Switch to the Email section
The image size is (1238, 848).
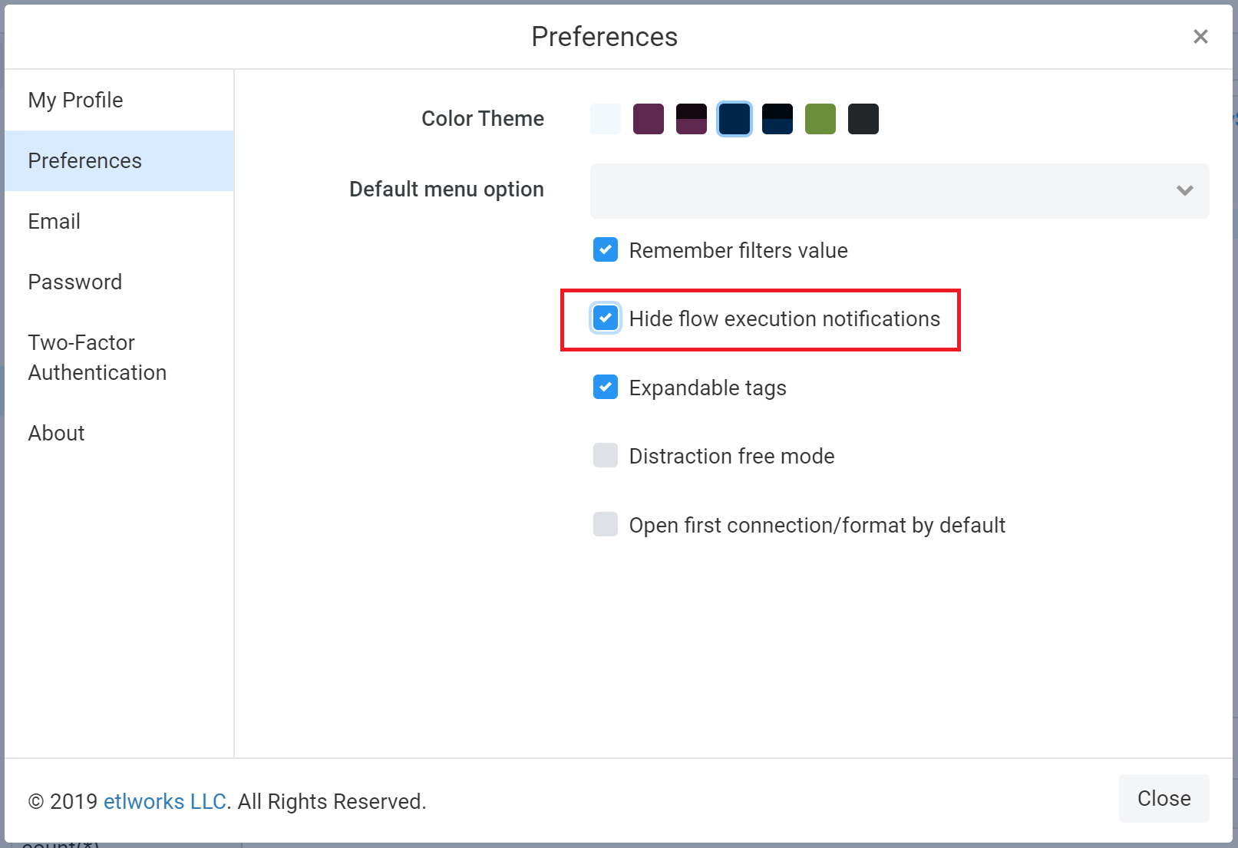(54, 222)
